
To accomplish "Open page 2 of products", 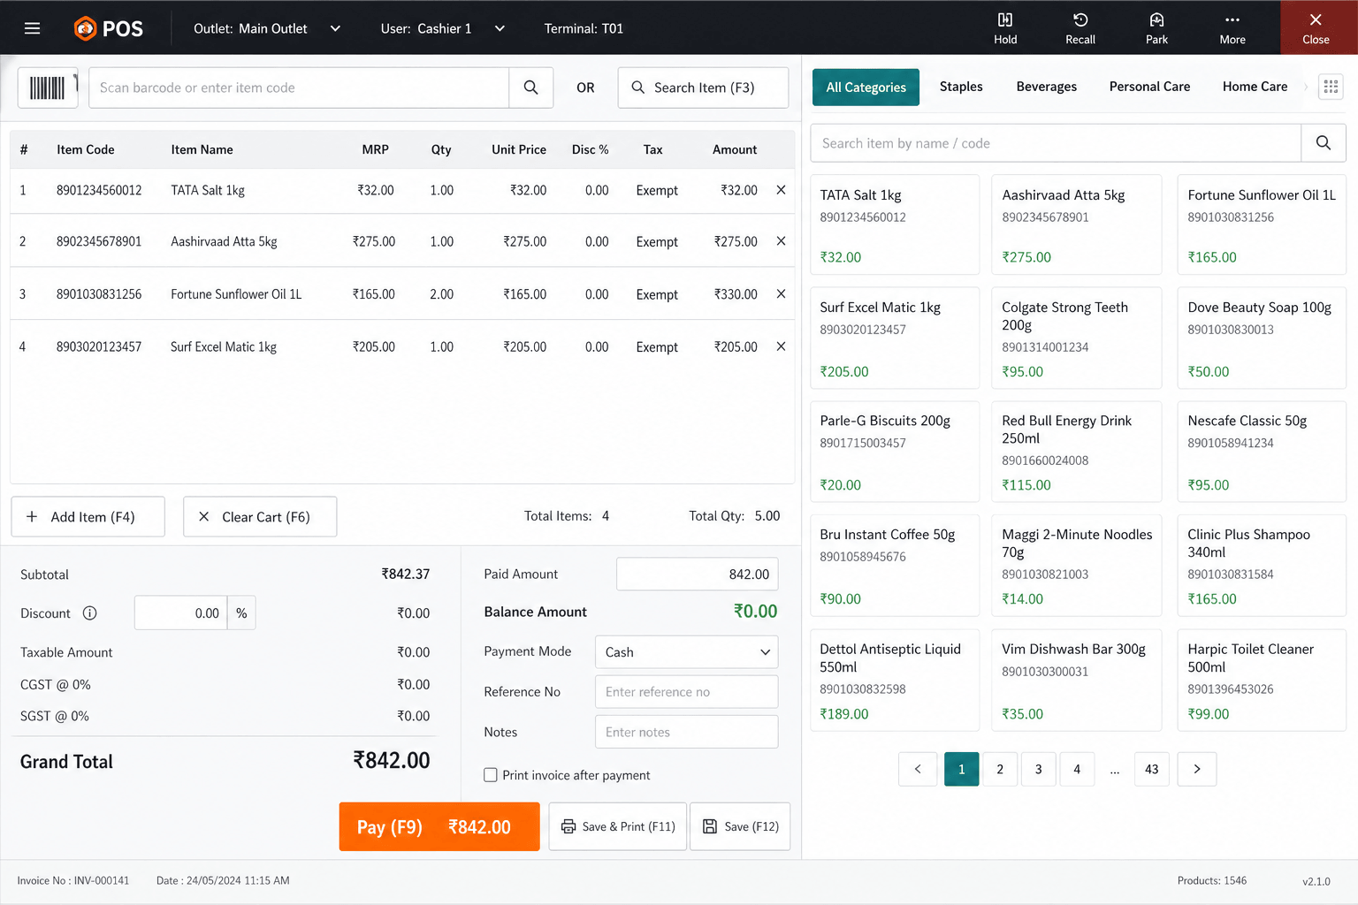I will [x=1000, y=769].
